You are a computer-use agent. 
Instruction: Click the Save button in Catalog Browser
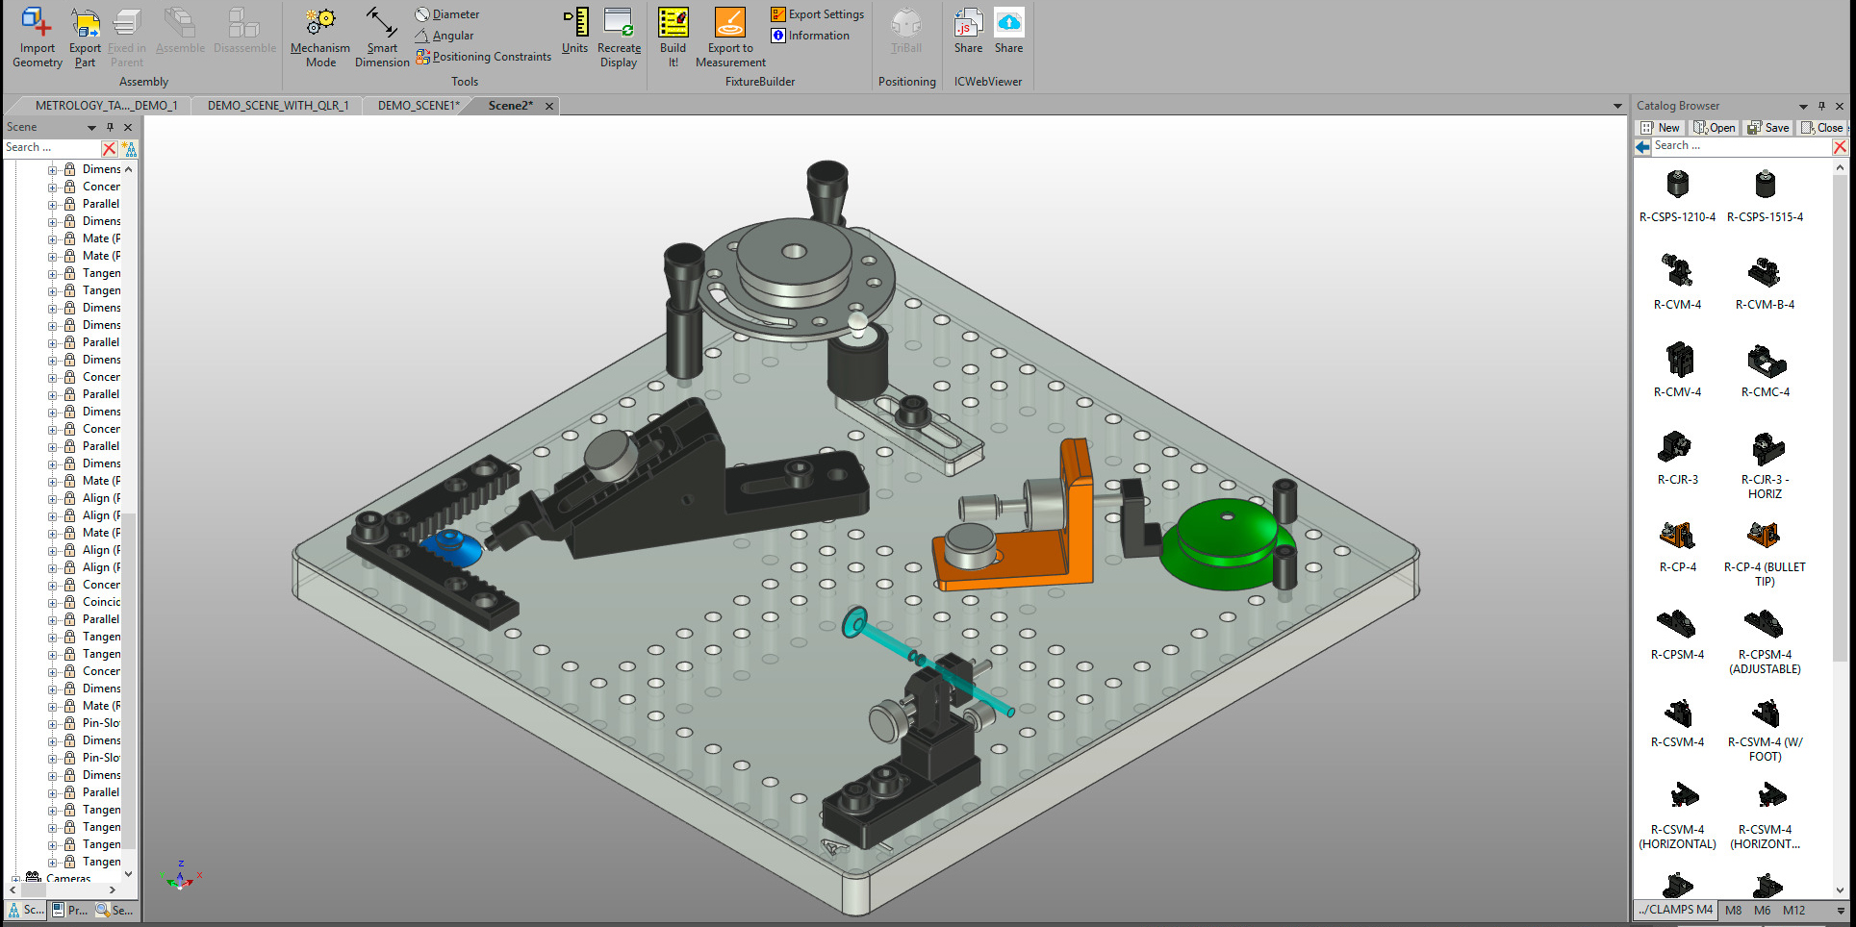[x=1768, y=128]
